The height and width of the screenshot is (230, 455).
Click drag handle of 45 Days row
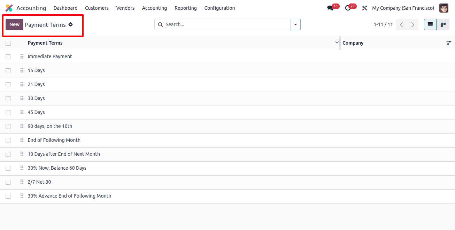(x=22, y=112)
